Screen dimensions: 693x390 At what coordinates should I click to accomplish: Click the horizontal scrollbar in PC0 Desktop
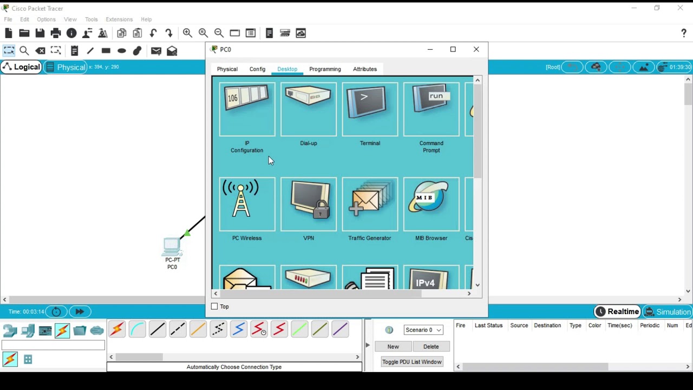(x=321, y=294)
